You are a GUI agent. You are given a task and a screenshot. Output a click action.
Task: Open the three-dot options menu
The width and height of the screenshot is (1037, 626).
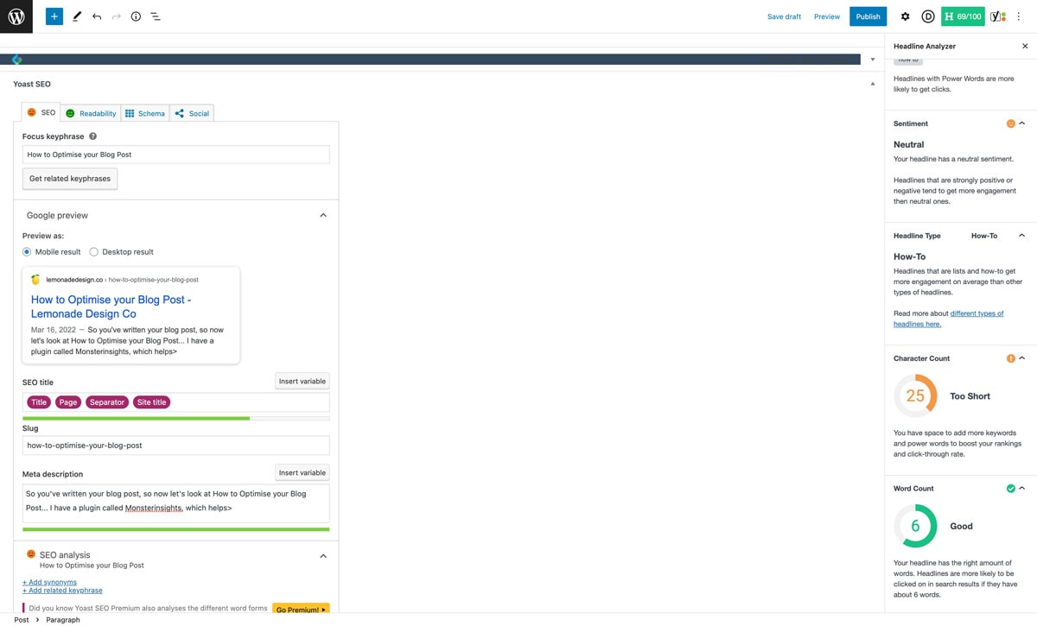click(1019, 16)
